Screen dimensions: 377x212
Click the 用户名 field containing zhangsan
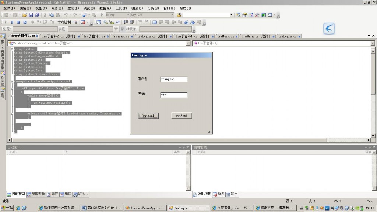pos(174,79)
